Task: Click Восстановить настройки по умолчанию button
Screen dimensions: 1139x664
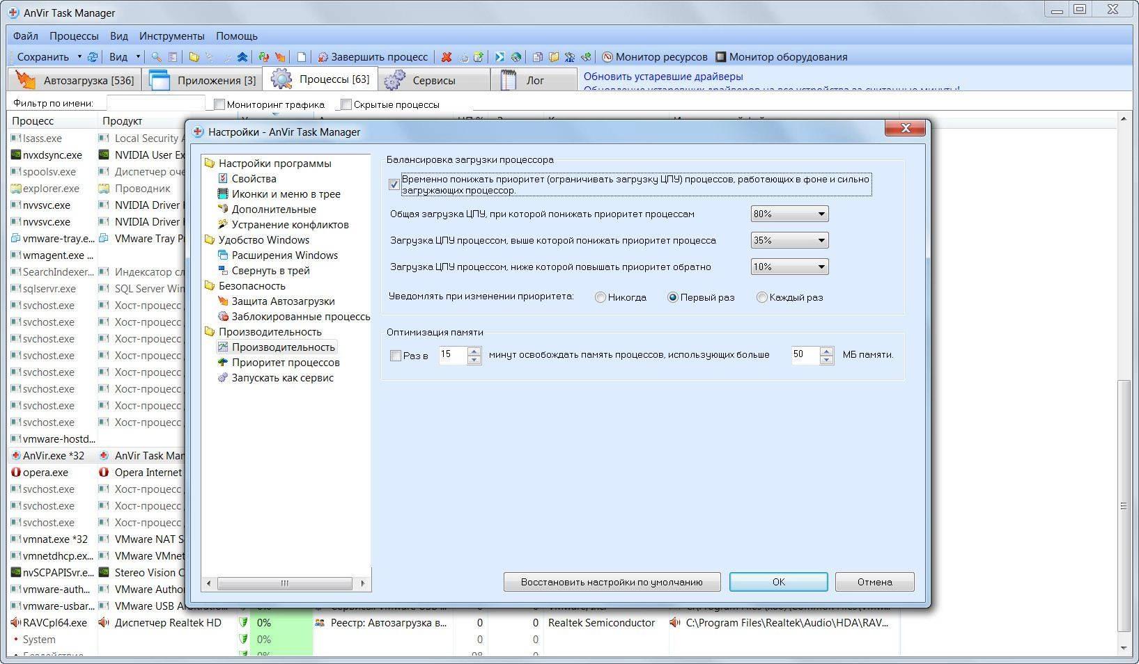Action: [612, 582]
